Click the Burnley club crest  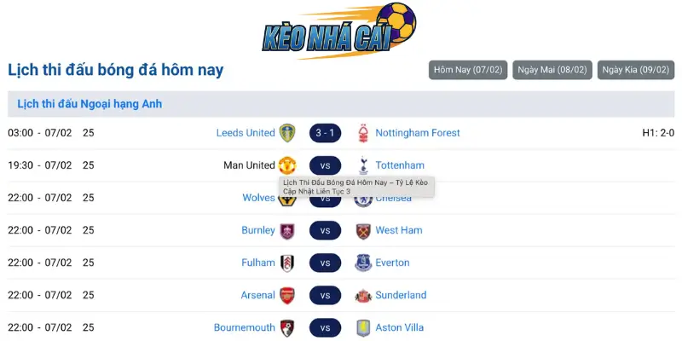click(x=288, y=230)
